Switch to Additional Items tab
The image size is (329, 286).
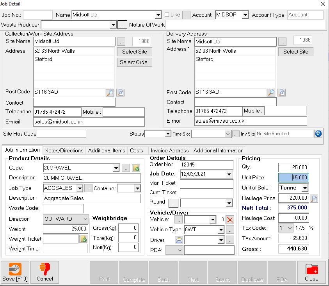107,150
